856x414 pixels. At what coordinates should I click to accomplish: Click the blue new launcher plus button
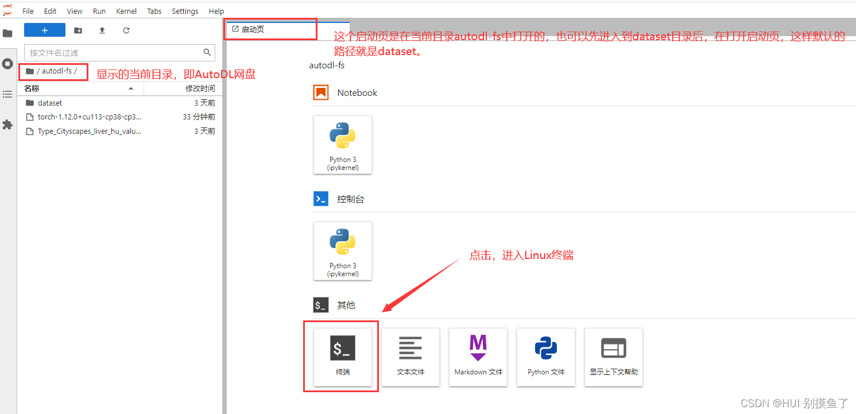(x=45, y=30)
